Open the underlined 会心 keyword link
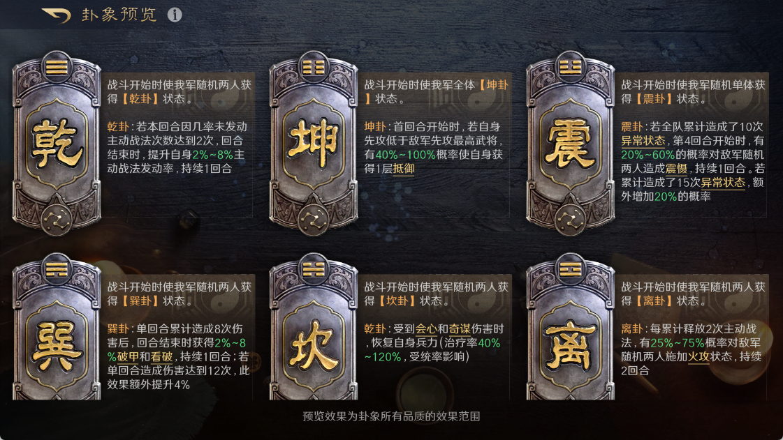 pos(426,329)
